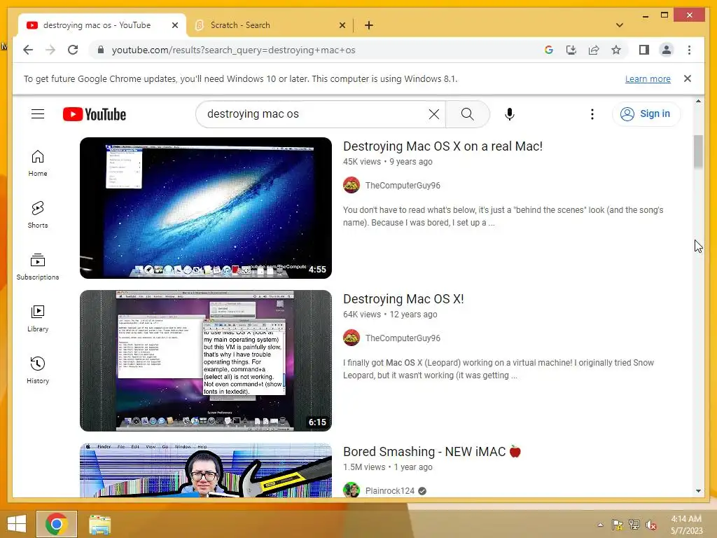Open the Windows Start button
717x538 pixels.
tap(17, 524)
